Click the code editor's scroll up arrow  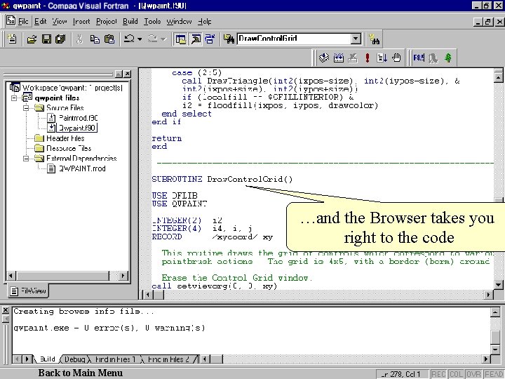click(498, 77)
